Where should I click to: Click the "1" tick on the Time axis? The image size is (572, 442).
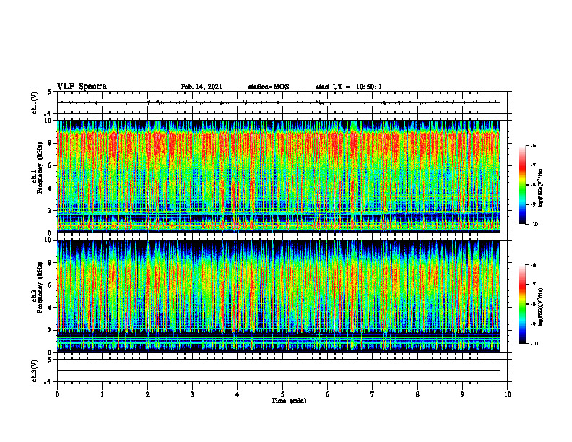click(x=102, y=394)
